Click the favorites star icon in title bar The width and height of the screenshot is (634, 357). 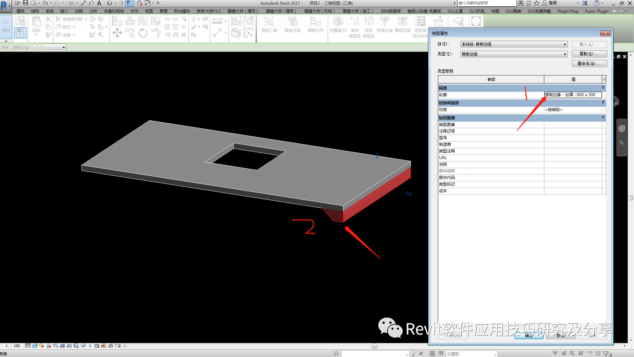pos(537,3)
